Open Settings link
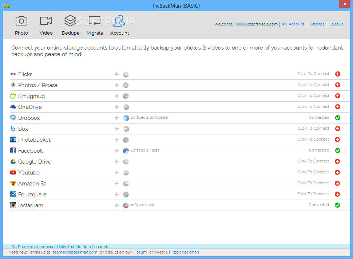Image resolution: width=353 pixels, height=259 pixels. tap(317, 24)
